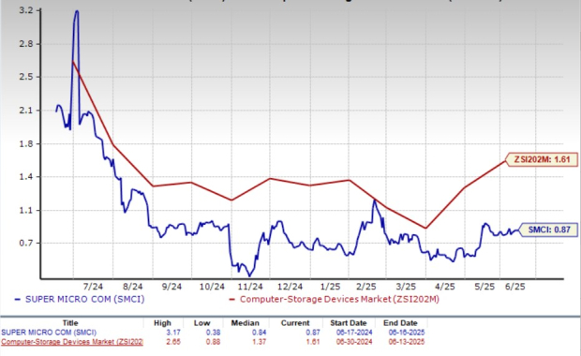Click the Median column header
This screenshot has height=356, width=581.
pyautogui.click(x=245, y=323)
